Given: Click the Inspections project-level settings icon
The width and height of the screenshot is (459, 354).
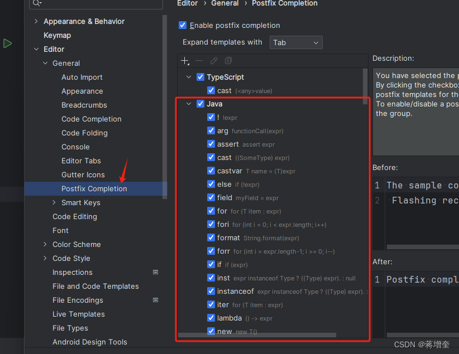Looking at the screenshot, I should tap(156, 272).
